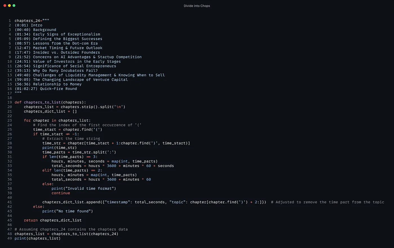Click the '(0:01) Intro' chapter line
Image resolution: width=394 pixels, height=248 pixels.
pos(28,25)
